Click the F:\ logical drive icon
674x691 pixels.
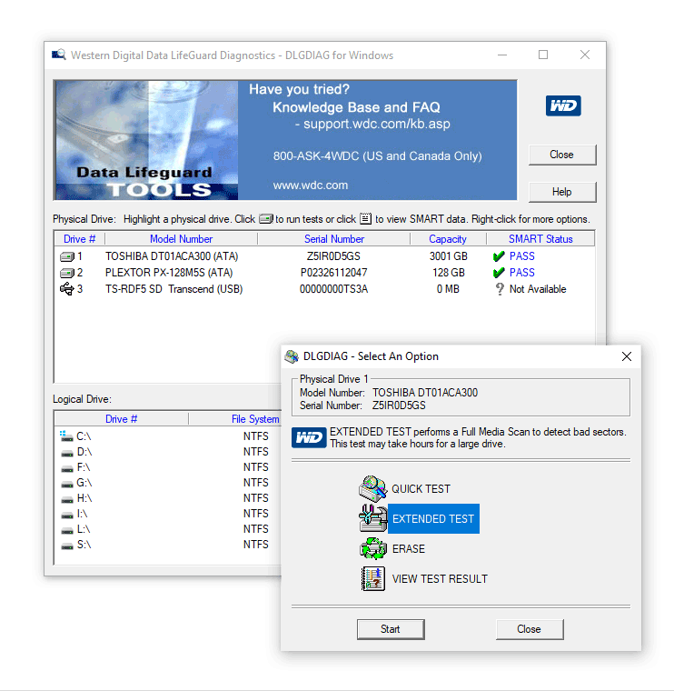click(x=67, y=468)
